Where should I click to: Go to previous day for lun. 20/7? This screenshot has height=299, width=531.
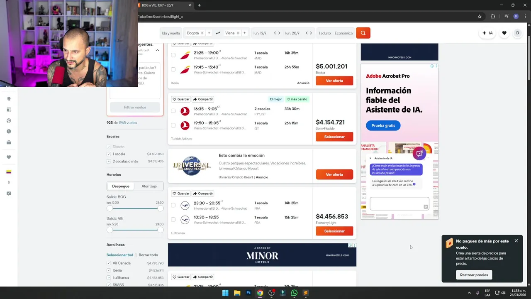(x=307, y=33)
